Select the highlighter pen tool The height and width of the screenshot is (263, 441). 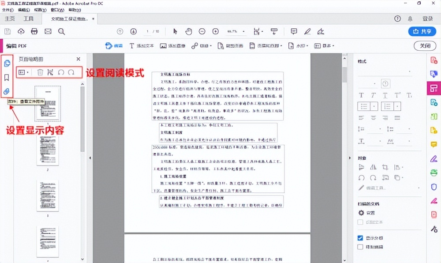pos(307,31)
